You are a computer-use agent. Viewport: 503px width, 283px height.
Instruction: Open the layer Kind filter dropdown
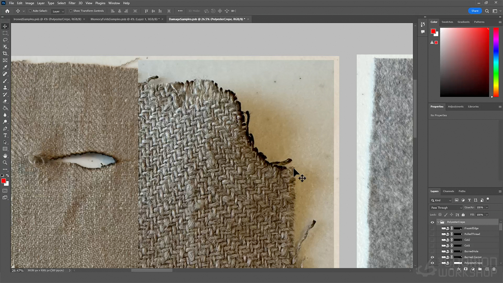[442, 200]
